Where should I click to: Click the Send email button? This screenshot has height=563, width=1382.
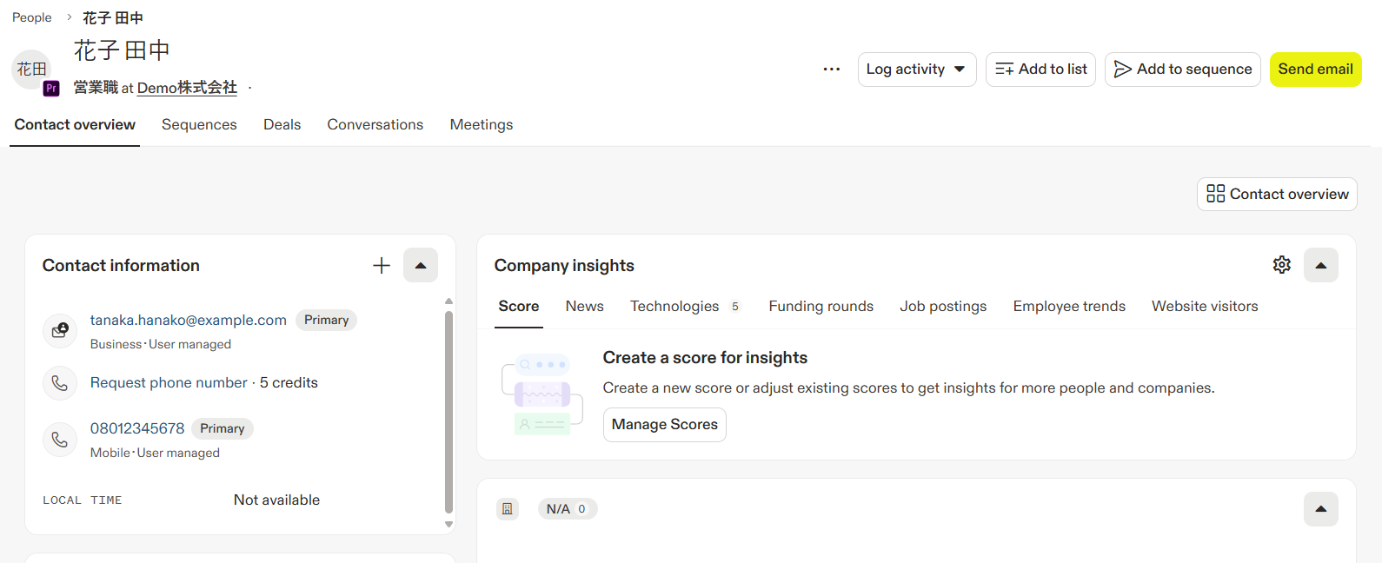point(1315,70)
